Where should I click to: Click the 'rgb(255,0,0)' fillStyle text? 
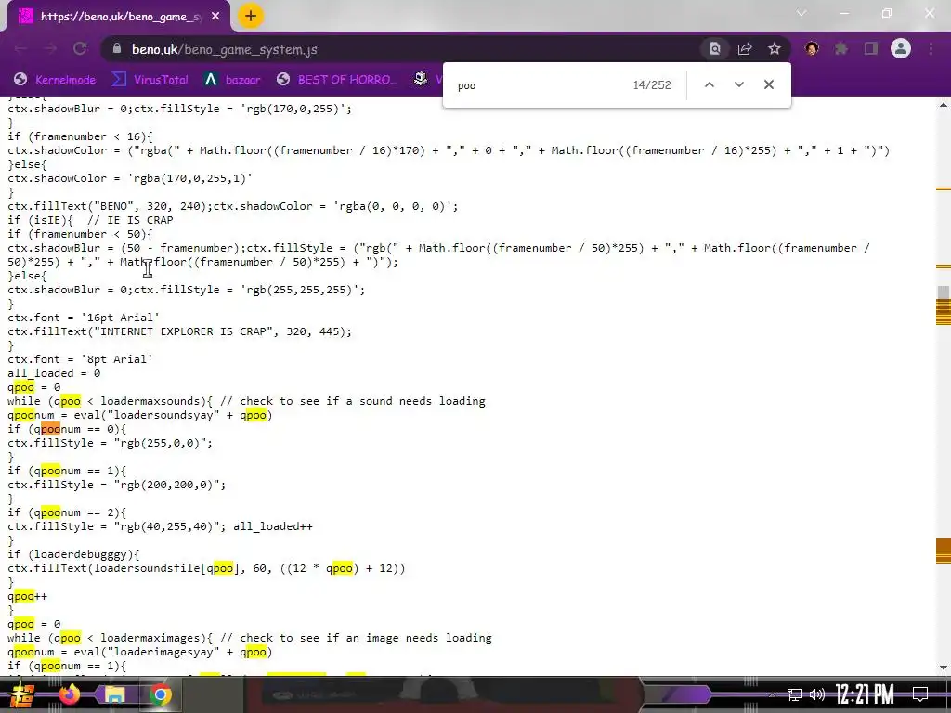pyautogui.click(x=160, y=443)
